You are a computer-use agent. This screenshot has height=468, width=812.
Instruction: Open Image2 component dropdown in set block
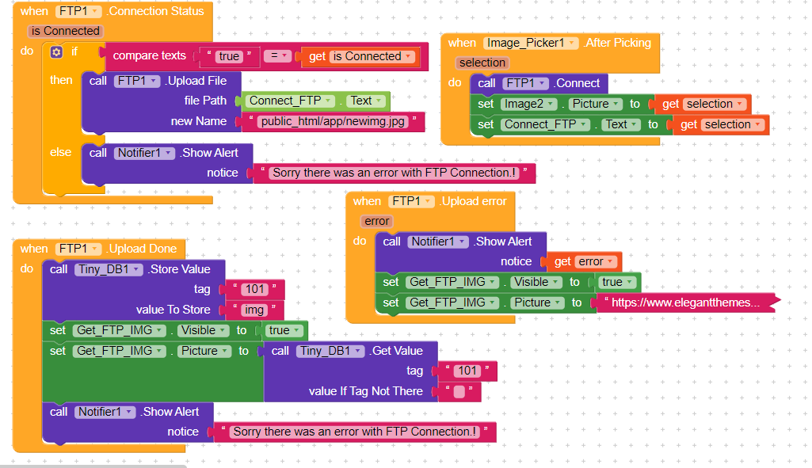point(528,104)
